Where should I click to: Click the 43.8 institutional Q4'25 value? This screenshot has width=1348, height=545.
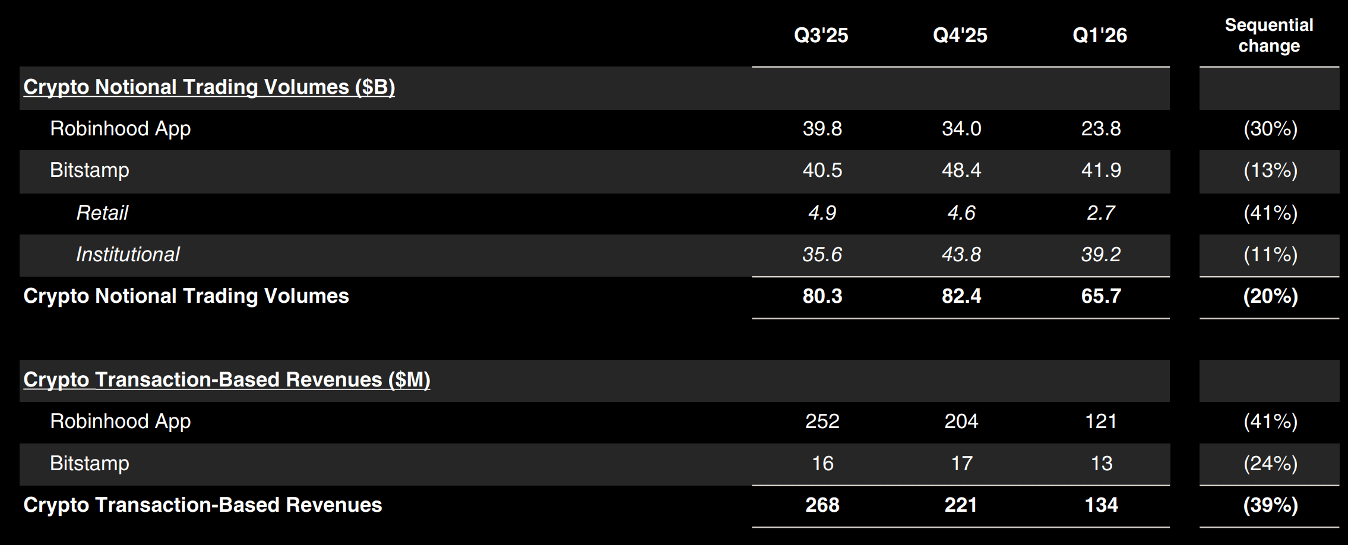tap(961, 255)
